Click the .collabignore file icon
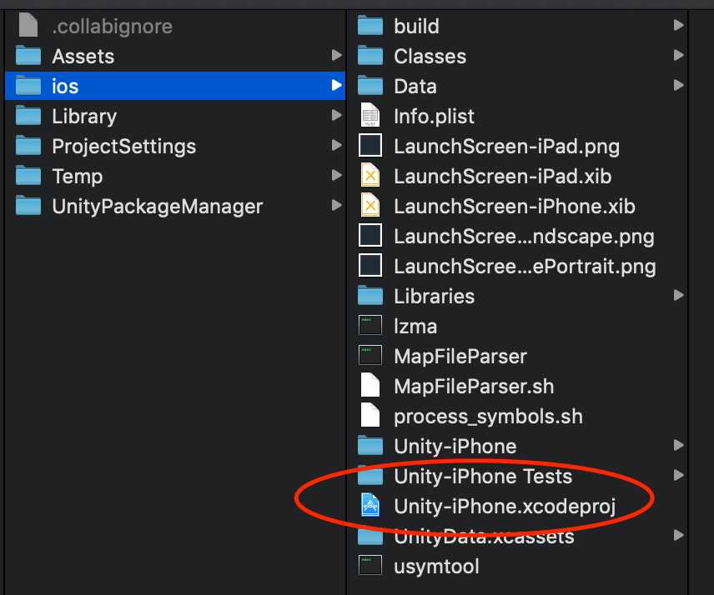 (x=28, y=25)
